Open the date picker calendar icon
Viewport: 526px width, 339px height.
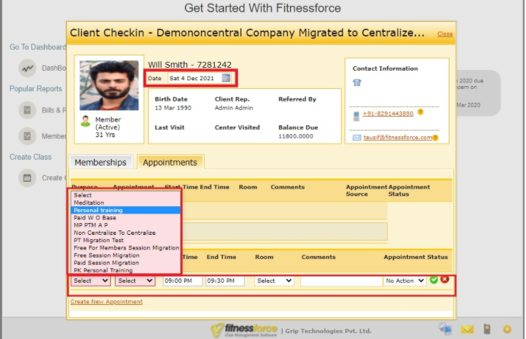226,78
